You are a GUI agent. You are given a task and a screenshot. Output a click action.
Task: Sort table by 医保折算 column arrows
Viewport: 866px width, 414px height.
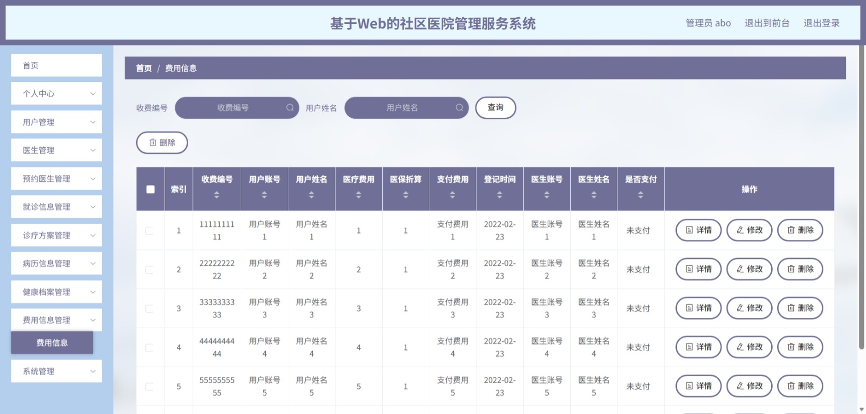406,195
